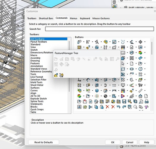Viewport: 156px width, 149px height.
Task: Confirm with the OK button
Action: pos(113,142)
